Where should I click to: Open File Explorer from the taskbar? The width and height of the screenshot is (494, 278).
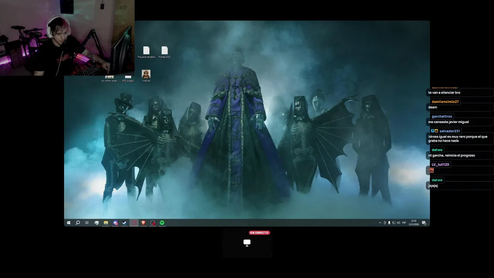pyautogui.click(x=106, y=223)
